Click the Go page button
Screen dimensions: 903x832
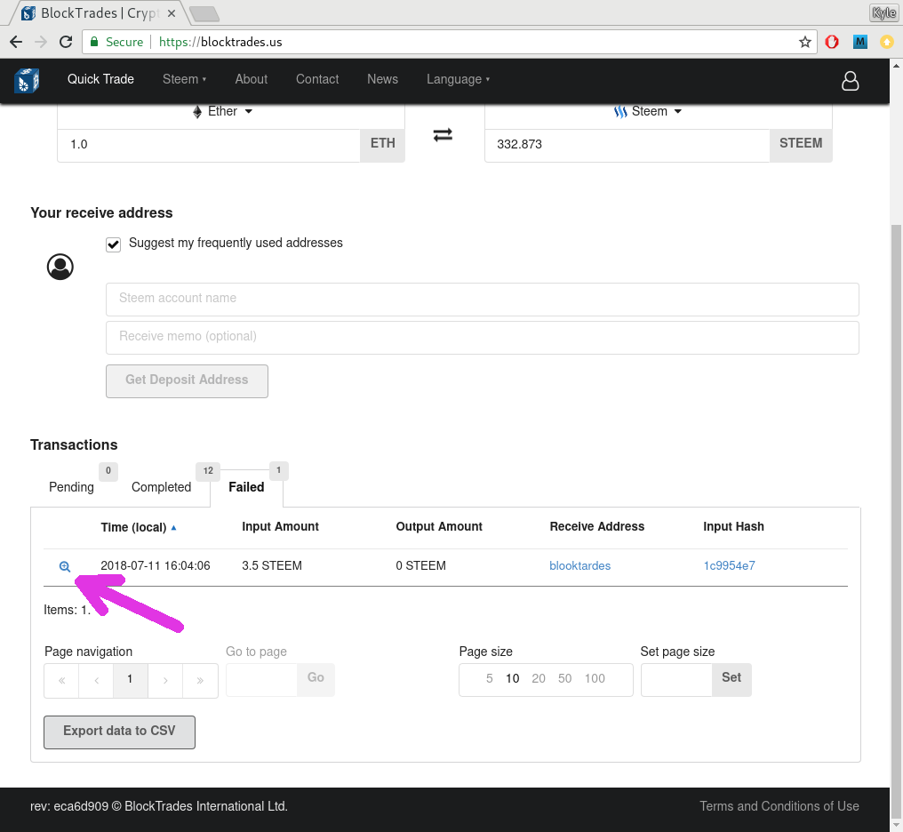pyautogui.click(x=316, y=679)
